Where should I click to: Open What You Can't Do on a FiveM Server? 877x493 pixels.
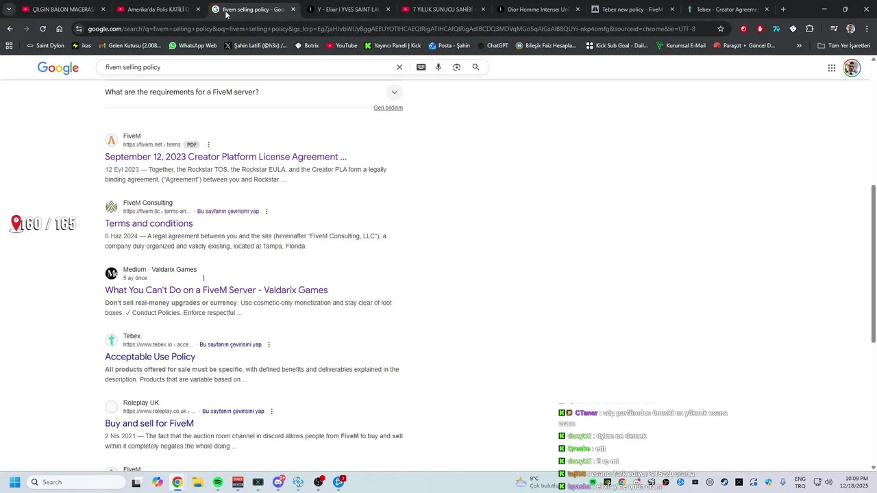point(217,290)
